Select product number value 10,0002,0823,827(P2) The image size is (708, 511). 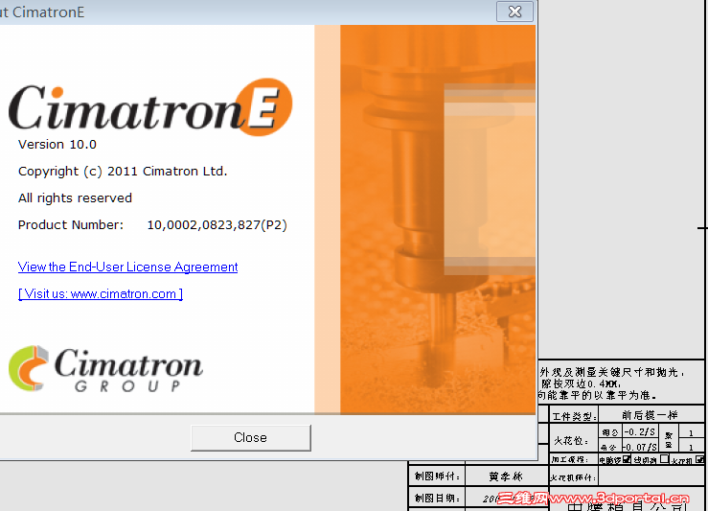[x=217, y=225]
